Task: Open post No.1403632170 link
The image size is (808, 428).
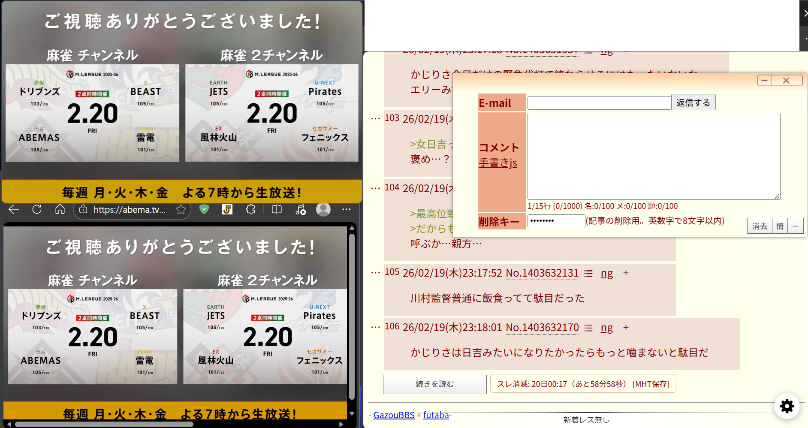Action: pyautogui.click(x=542, y=328)
